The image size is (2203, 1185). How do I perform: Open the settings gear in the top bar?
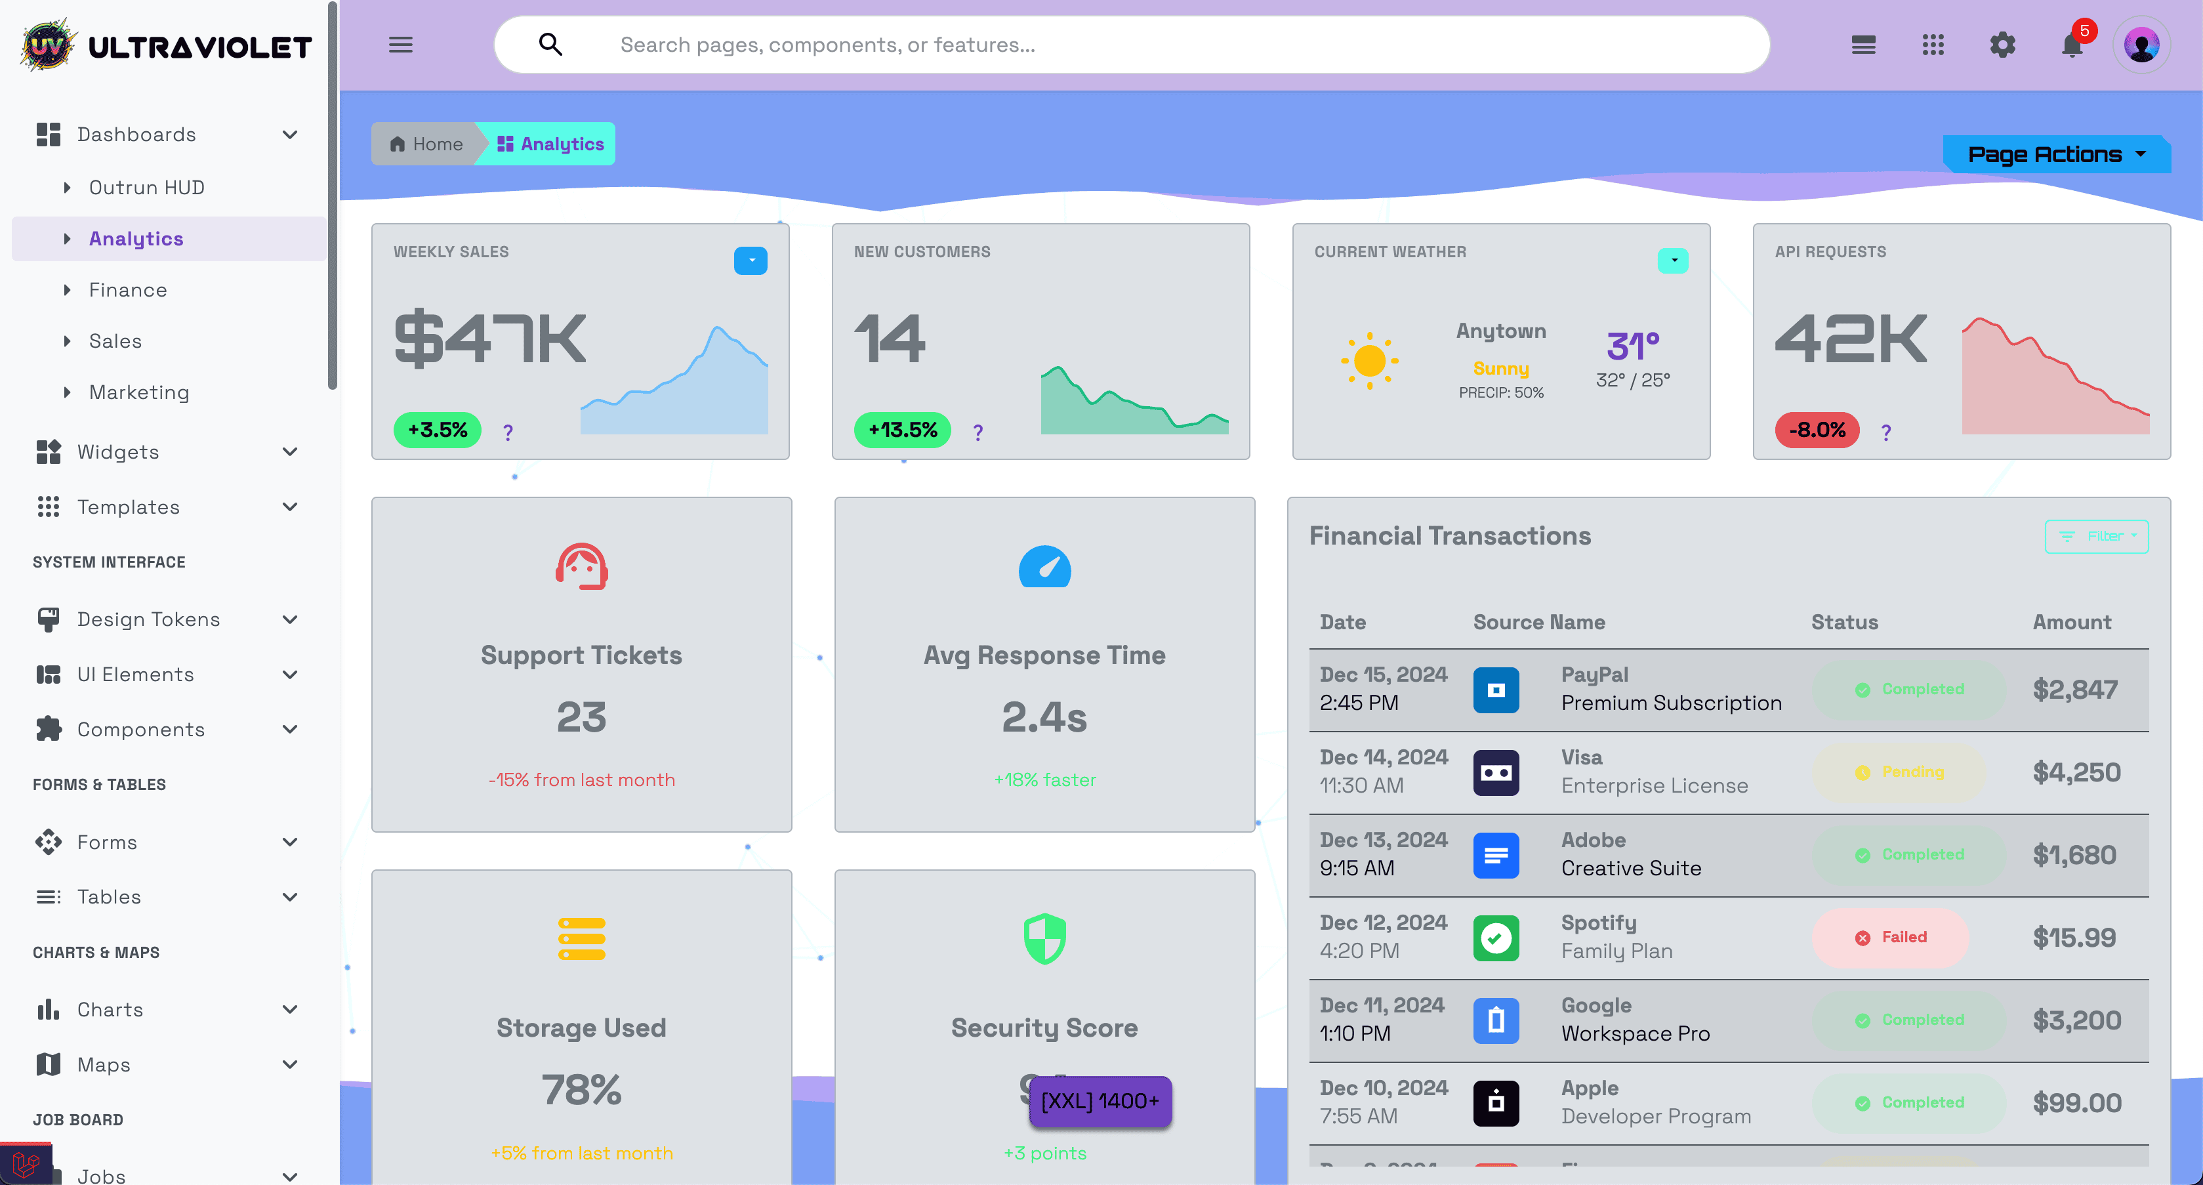pos(2002,45)
